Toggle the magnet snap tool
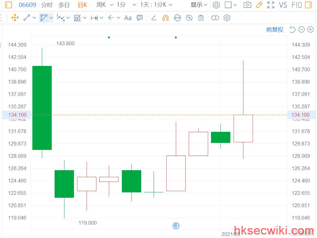 [166, 18]
